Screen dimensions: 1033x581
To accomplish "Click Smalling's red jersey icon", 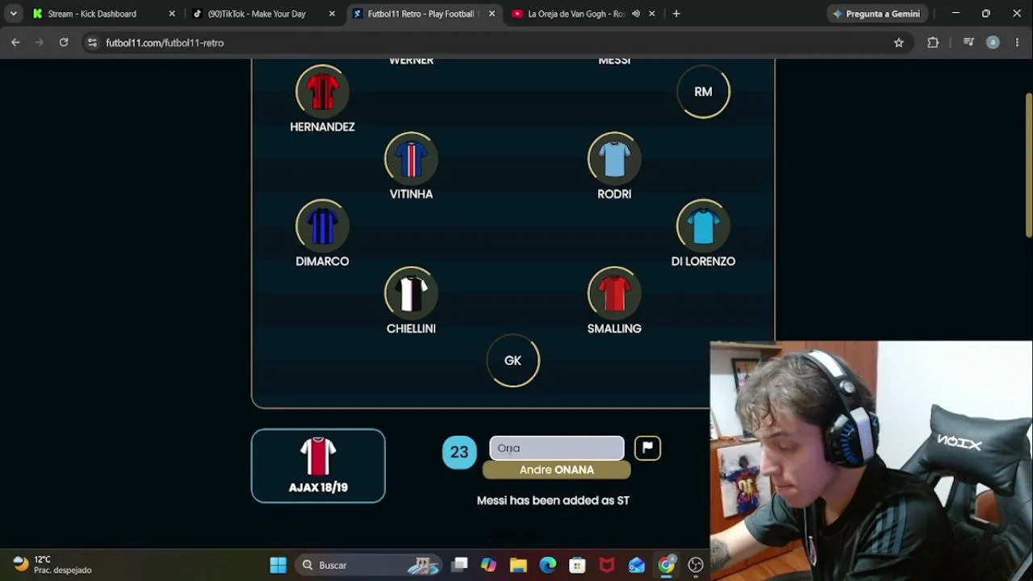I will (x=614, y=294).
